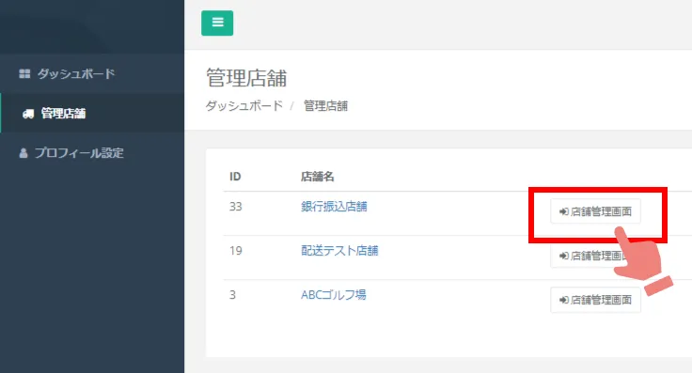
Task: Open 店舗管理画面 for 銀行振込店舗
Action: click(595, 211)
